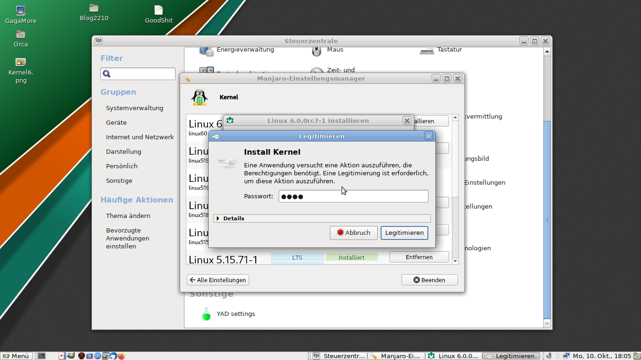The height and width of the screenshot is (360, 641).
Task: Click Beenden in Manjaro settings manager
Action: pos(429,280)
